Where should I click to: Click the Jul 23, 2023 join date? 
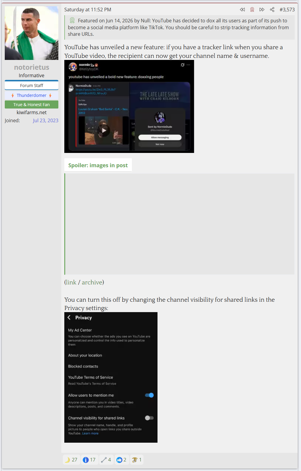(x=46, y=120)
